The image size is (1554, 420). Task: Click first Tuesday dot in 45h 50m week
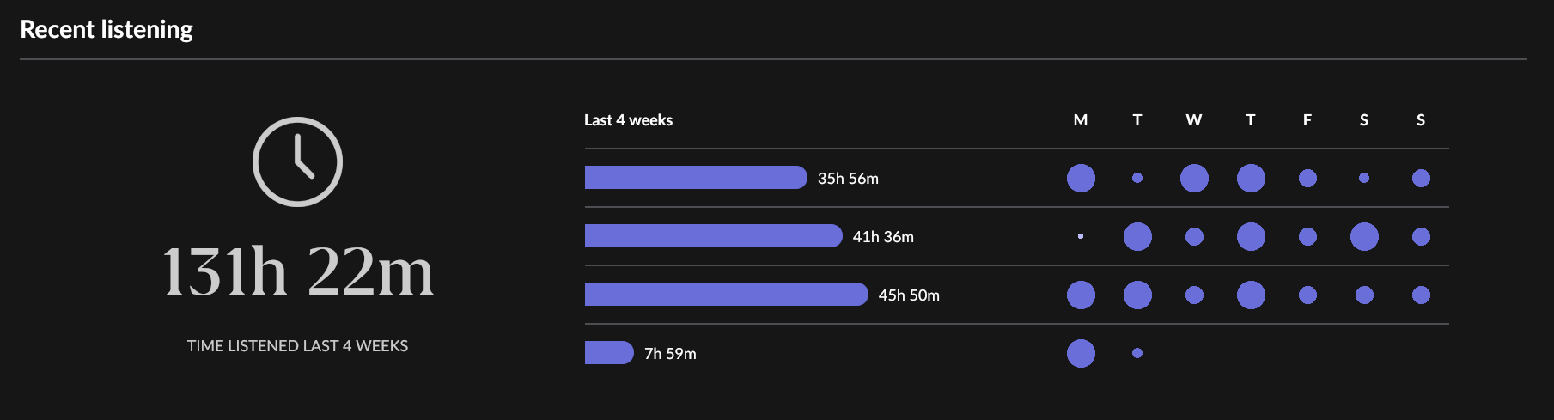coord(1137,295)
